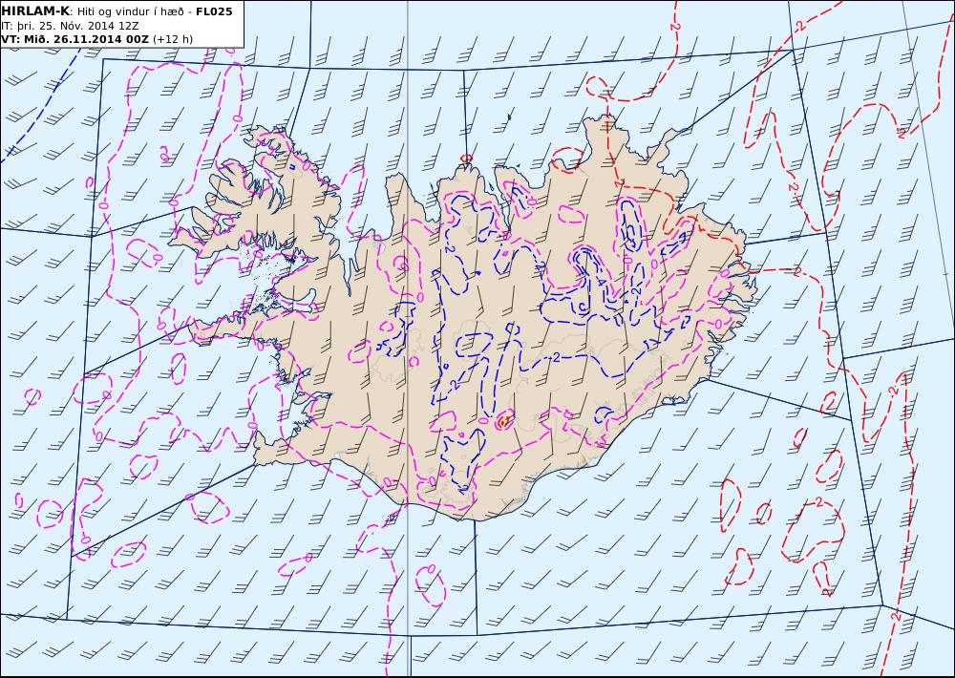
Task: Click the '(+12 h)' forecast offset text
Action: tap(172, 39)
